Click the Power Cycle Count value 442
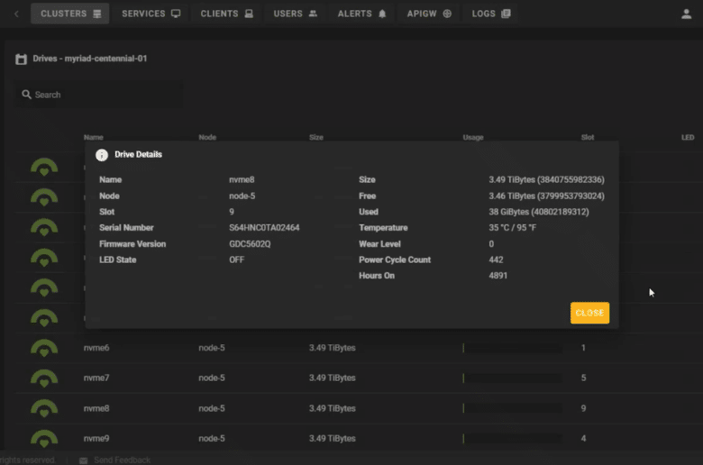 pyautogui.click(x=496, y=260)
